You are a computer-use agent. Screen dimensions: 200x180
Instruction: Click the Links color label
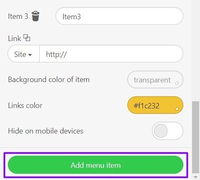coord(25,105)
